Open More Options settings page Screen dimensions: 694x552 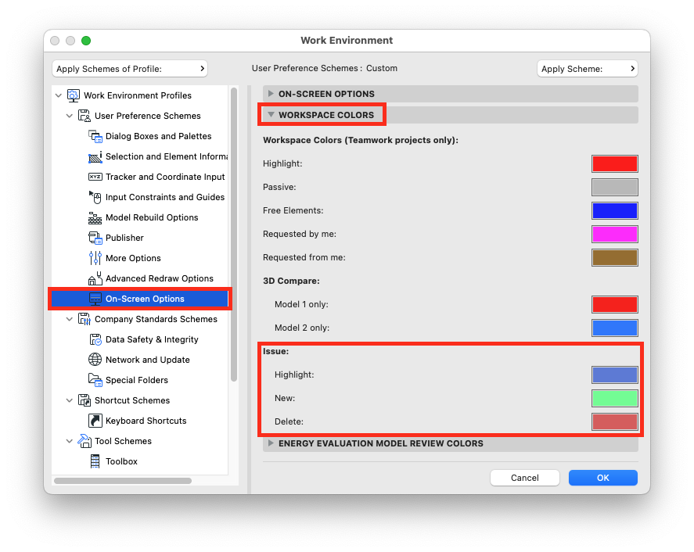tap(133, 258)
